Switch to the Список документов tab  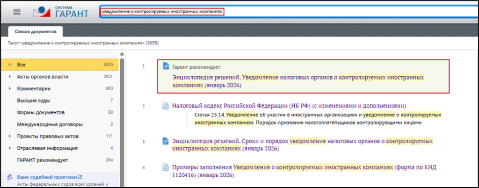click(36, 31)
